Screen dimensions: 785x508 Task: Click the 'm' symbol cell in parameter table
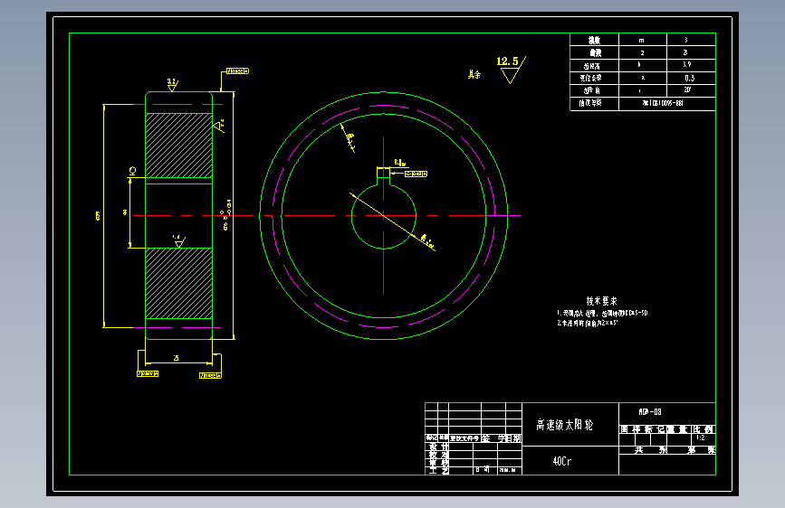tap(642, 41)
